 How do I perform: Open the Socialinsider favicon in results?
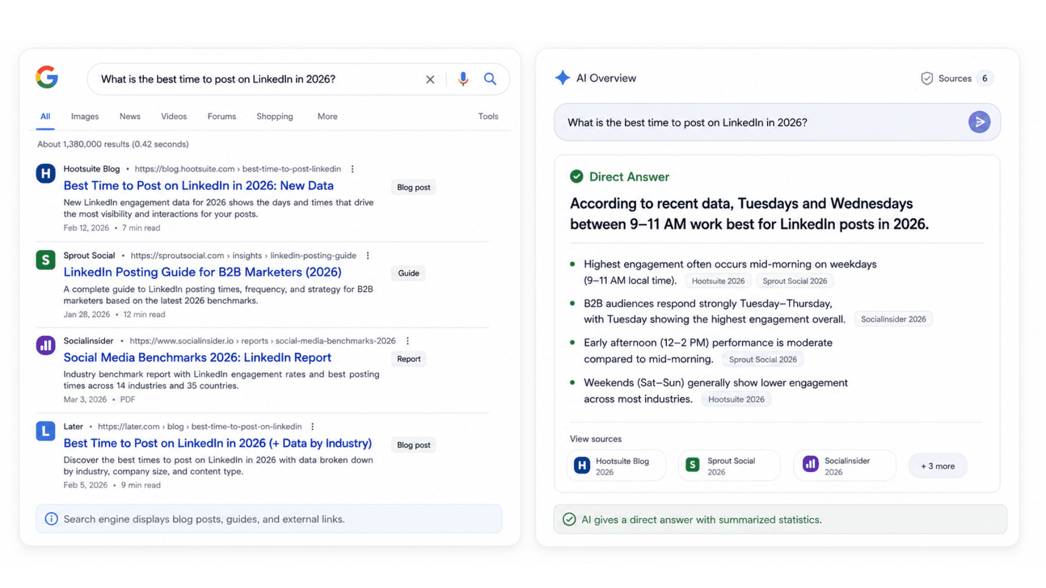[46, 345]
